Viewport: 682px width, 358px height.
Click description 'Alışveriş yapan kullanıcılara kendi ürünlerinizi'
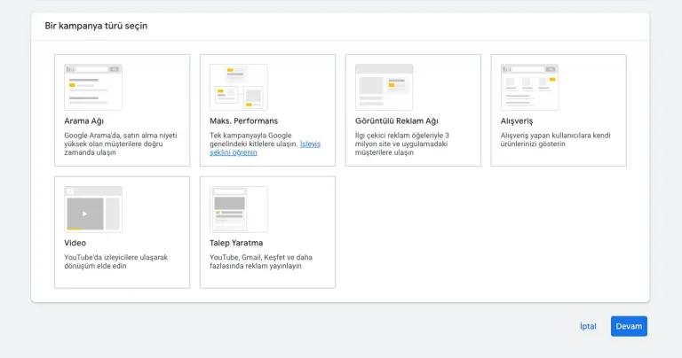[555, 140]
